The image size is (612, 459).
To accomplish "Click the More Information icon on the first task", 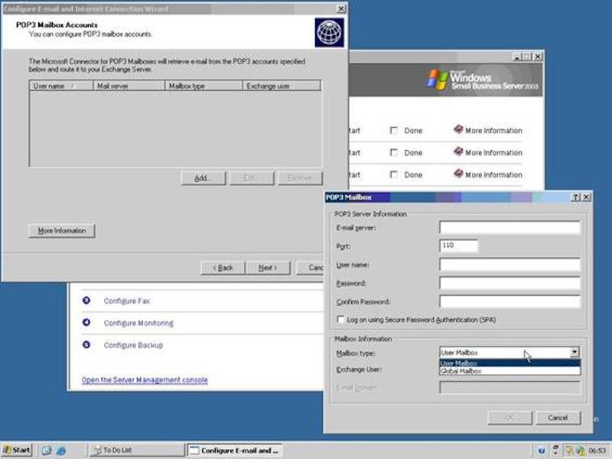I will pyautogui.click(x=459, y=130).
